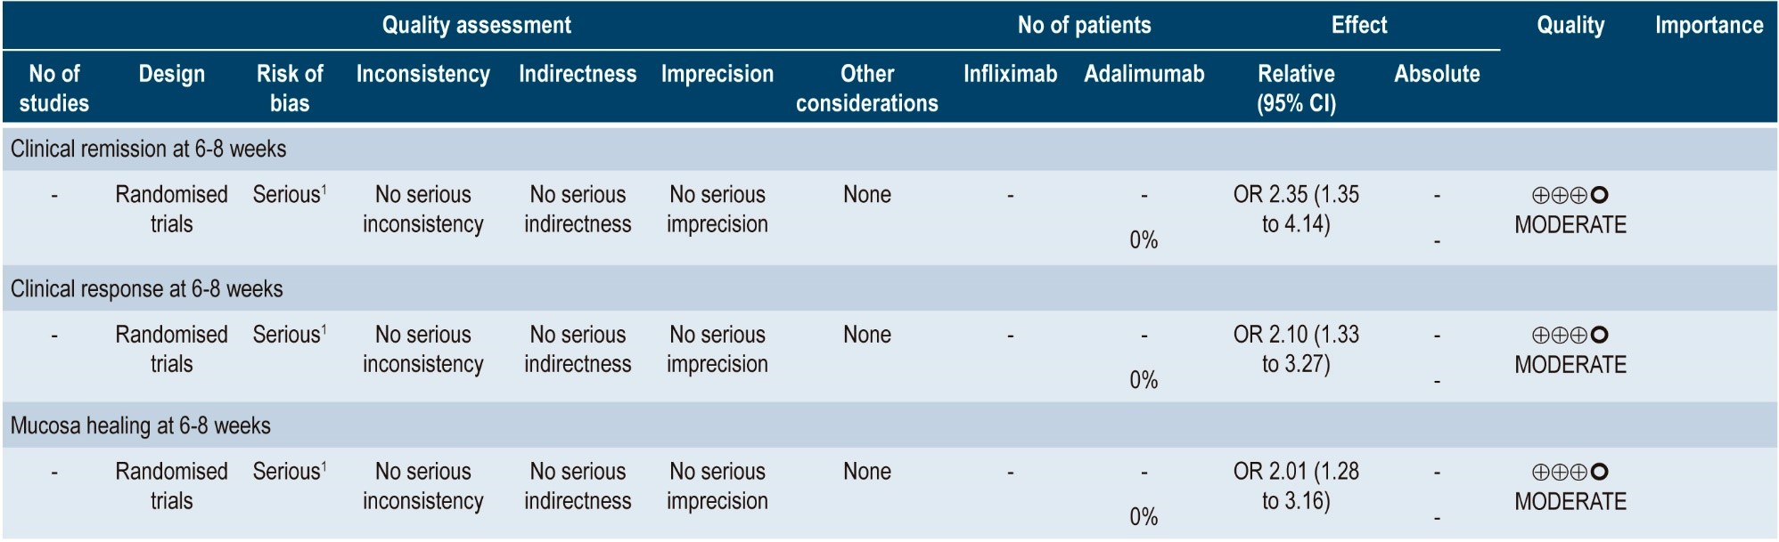Select the "Quality assessment" group header
1779x542 pixels.
477,25
